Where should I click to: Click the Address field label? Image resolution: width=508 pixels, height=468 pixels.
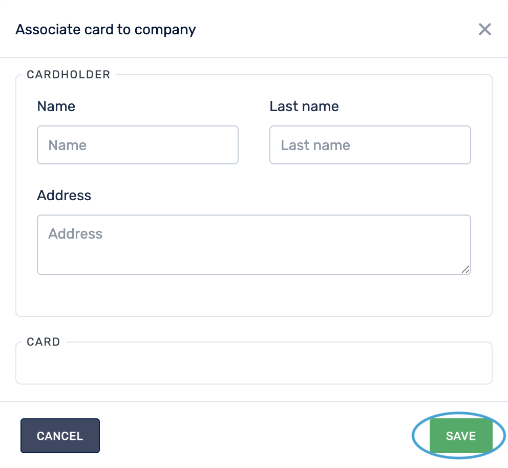click(x=65, y=196)
